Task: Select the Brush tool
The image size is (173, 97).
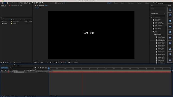Action: (x=32, y=3)
